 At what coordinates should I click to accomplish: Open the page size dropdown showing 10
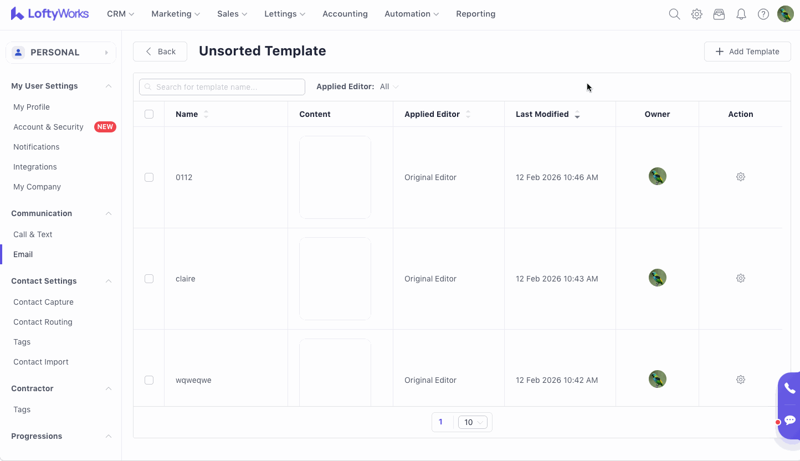(x=472, y=422)
